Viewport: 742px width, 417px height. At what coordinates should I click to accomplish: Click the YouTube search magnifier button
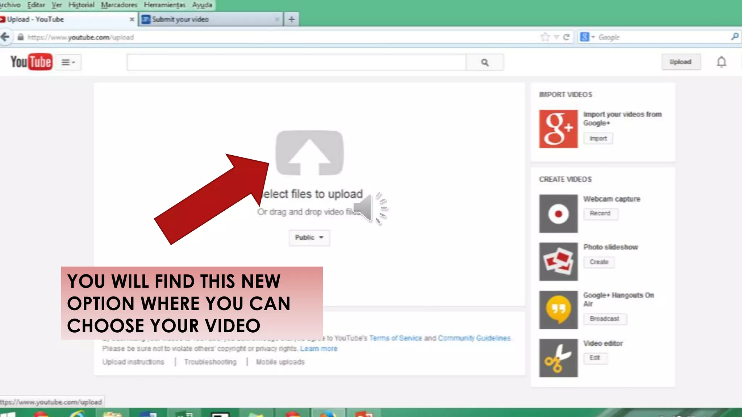point(485,63)
